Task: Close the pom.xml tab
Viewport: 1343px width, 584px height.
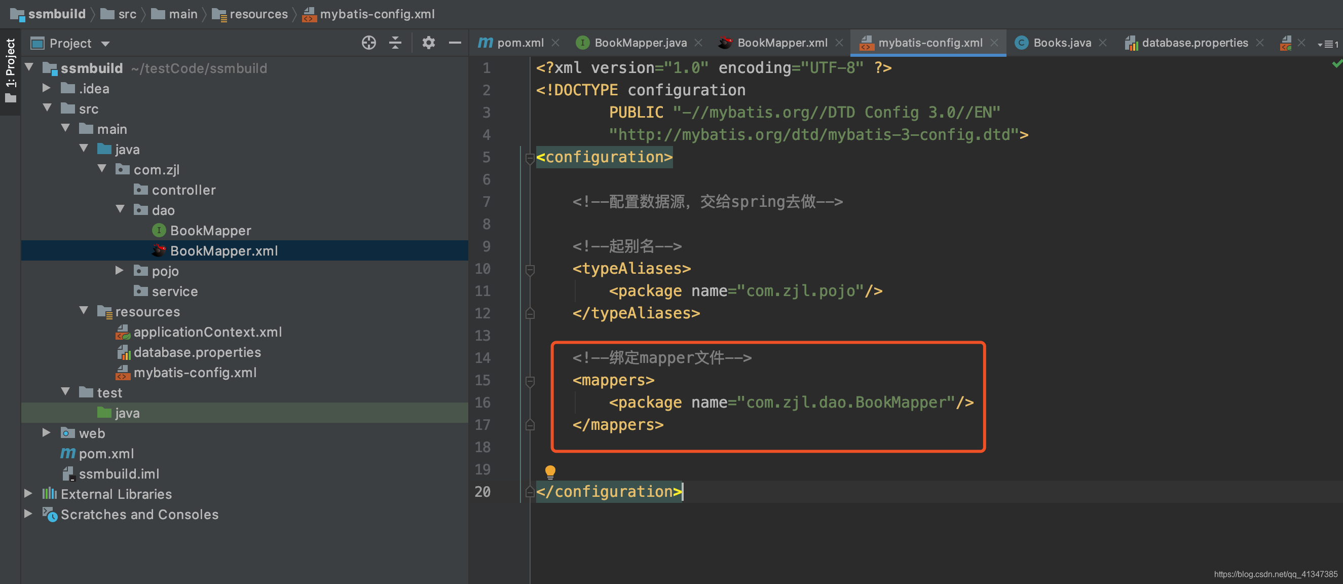Action: click(556, 43)
